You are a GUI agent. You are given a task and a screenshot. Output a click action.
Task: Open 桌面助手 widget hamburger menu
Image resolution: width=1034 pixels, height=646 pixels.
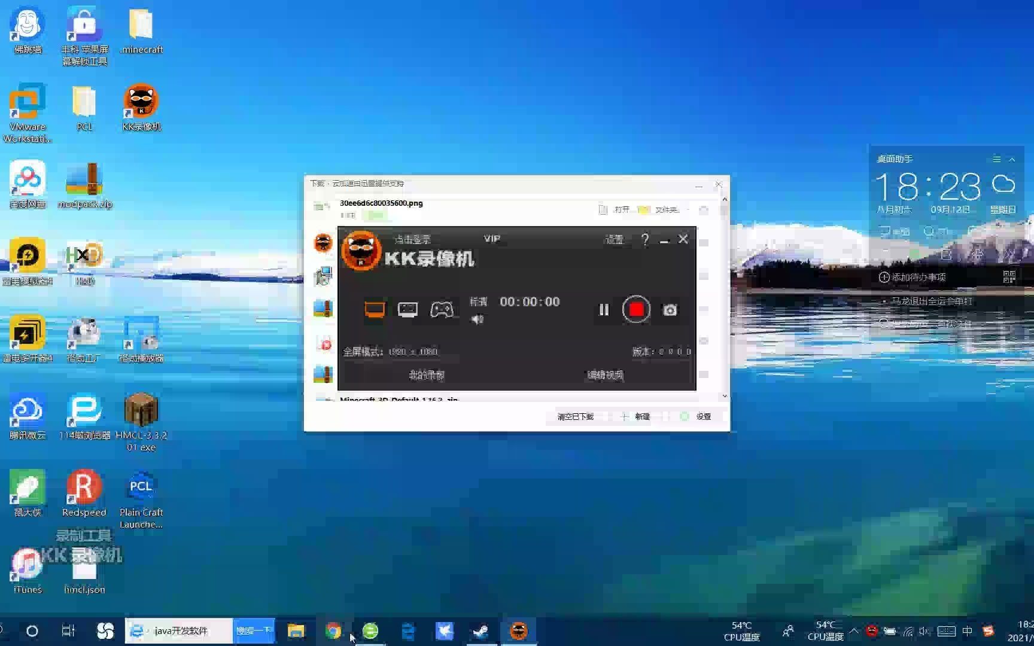[x=996, y=159]
